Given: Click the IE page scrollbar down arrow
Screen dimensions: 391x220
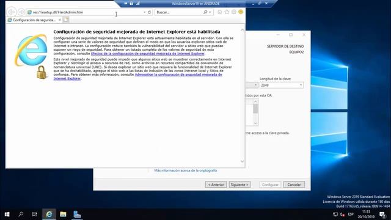Looking at the screenshot, I should coord(242,161).
